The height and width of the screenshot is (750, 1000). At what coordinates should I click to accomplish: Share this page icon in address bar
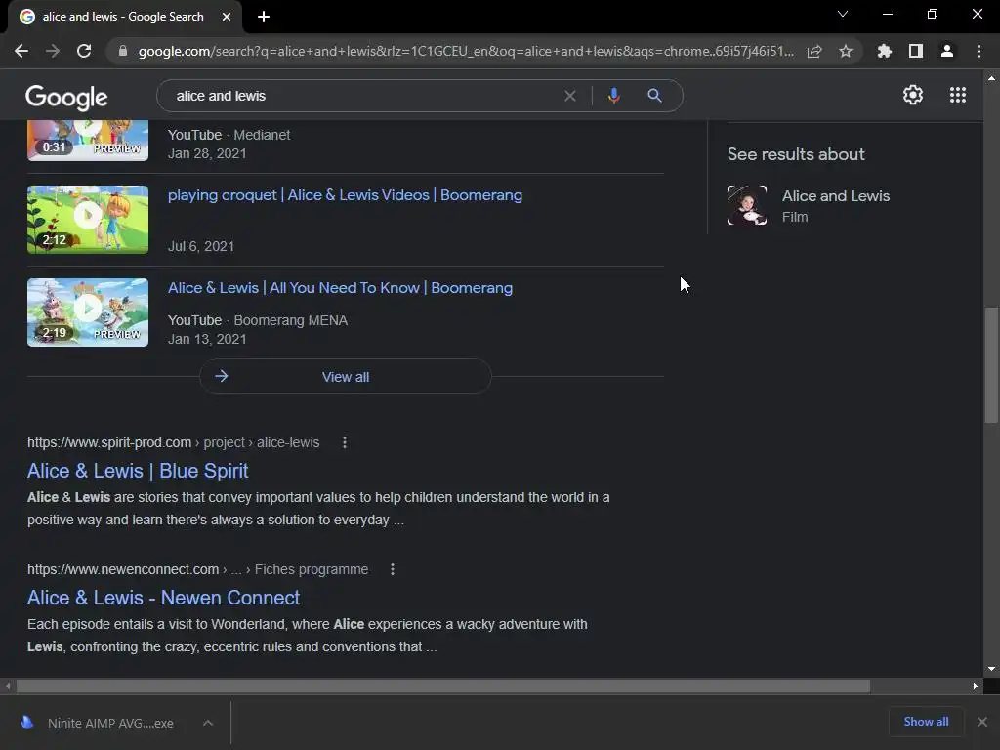tap(814, 51)
